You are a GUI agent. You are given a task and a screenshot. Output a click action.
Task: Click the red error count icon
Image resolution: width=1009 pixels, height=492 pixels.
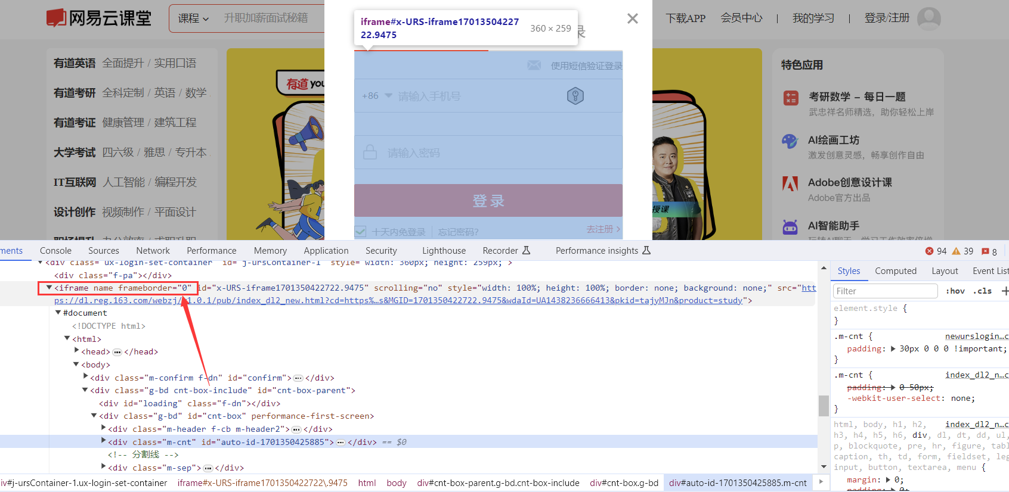(929, 251)
